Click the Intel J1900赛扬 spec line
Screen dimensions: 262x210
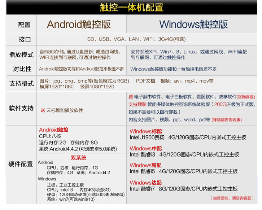coord(188,137)
